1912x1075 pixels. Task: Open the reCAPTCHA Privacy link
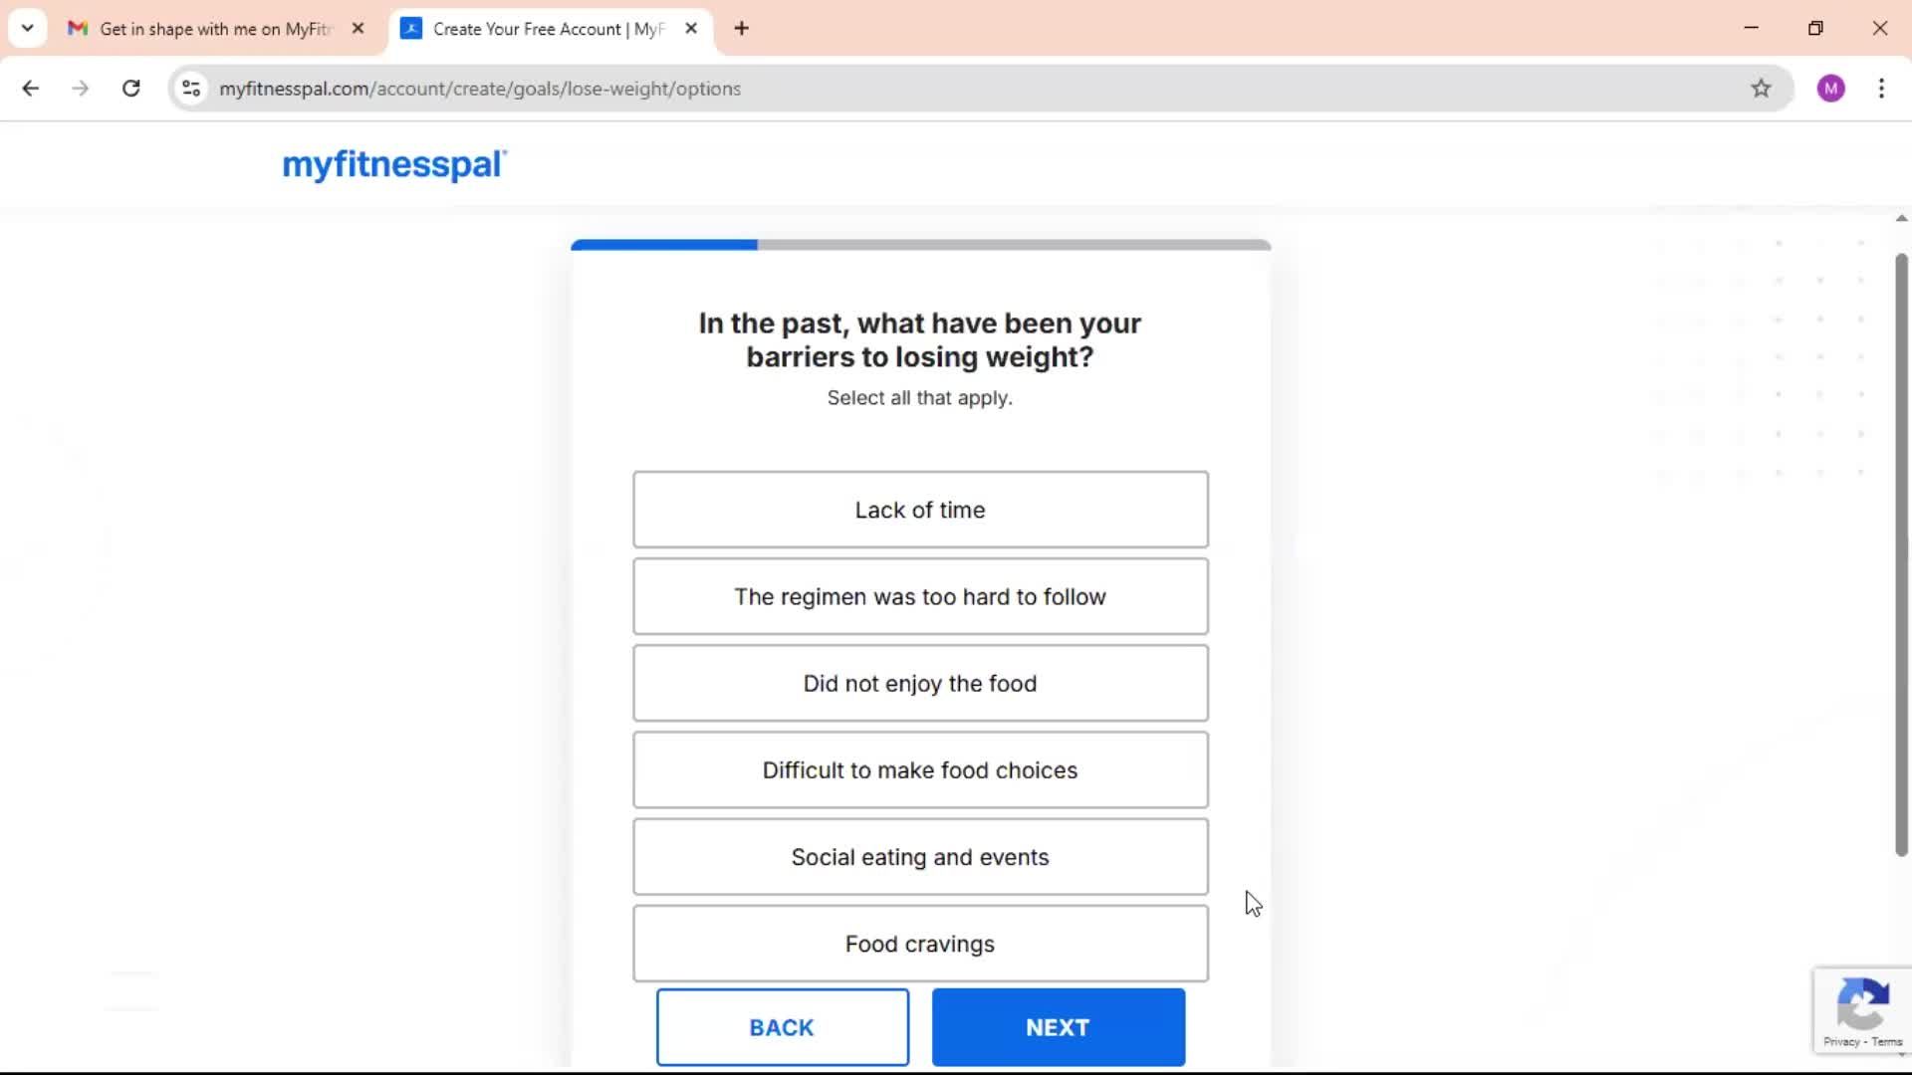tap(1841, 1042)
